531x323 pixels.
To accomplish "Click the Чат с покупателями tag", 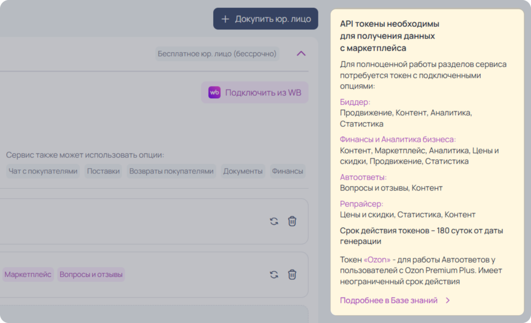I will (43, 171).
